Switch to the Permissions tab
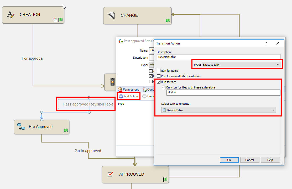 point(129,90)
